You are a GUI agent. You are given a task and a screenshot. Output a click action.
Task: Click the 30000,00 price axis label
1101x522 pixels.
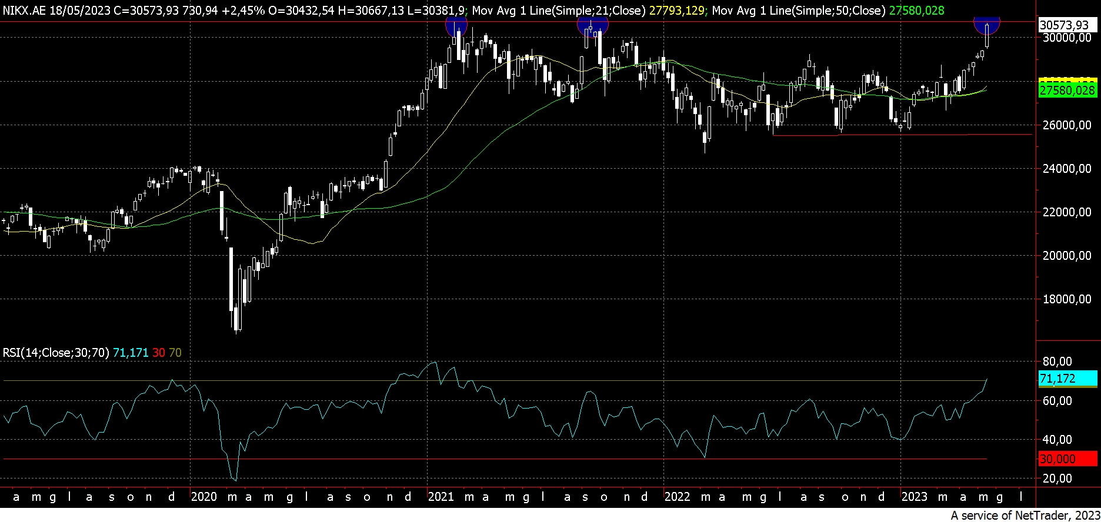pyautogui.click(x=1066, y=38)
